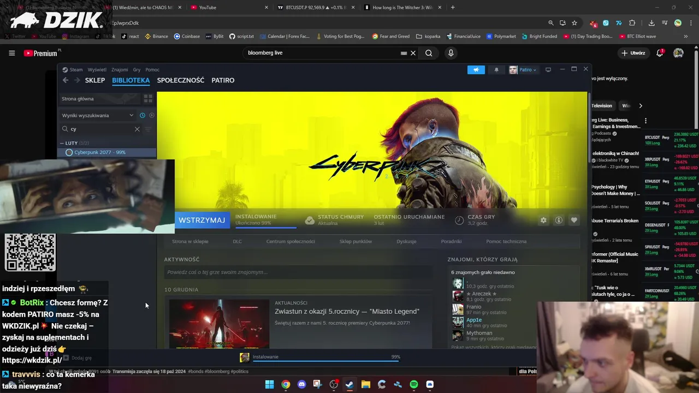The height and width of the screenshot is (393, 699).
Task: Click the YouTube search magnifier button
Action: click(429, 53)
